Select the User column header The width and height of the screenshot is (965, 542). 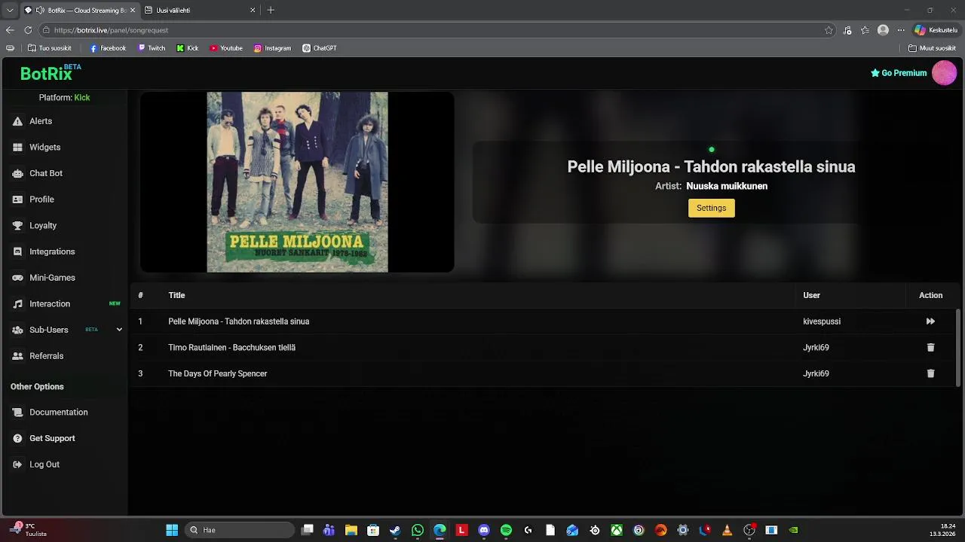point(811,295)
